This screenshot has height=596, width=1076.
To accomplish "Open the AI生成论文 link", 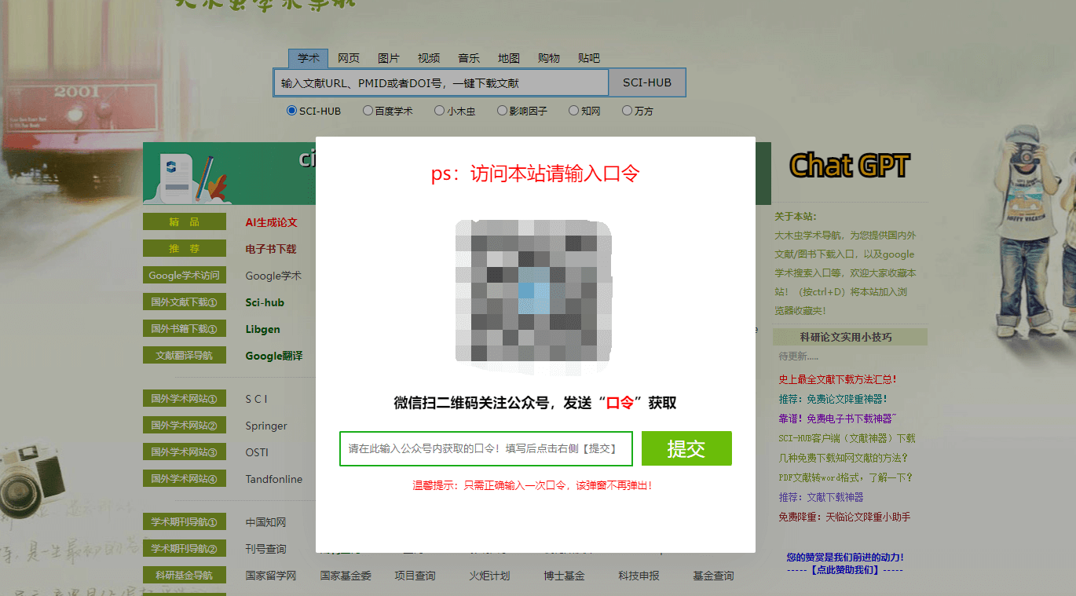I will coord(271,222).
